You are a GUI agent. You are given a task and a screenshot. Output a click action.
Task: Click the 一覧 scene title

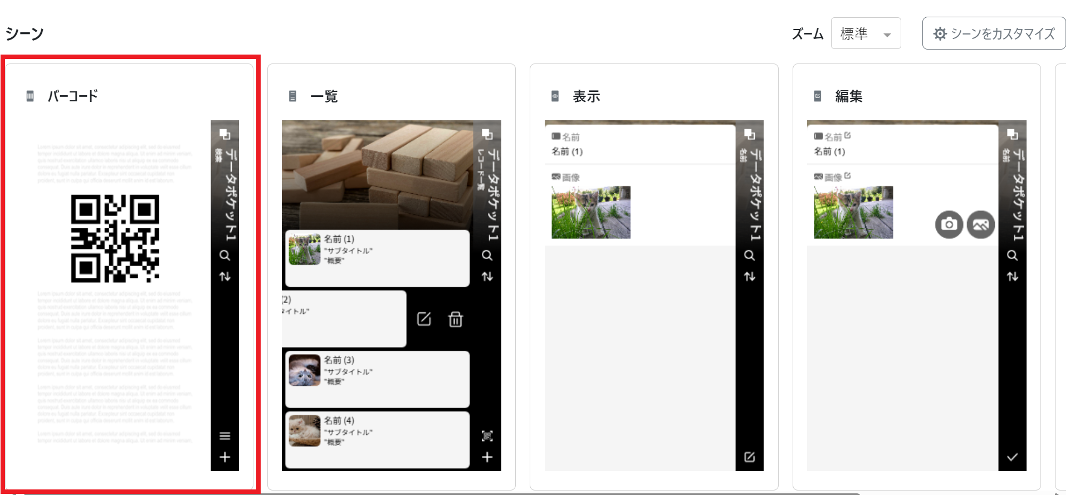click(x=324, y=96)
